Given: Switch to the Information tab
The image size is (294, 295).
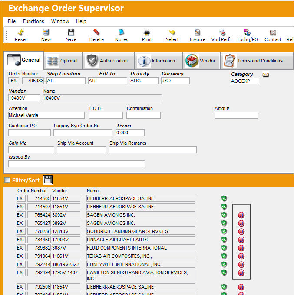Looking at the screenshot, I should (159, 61).
